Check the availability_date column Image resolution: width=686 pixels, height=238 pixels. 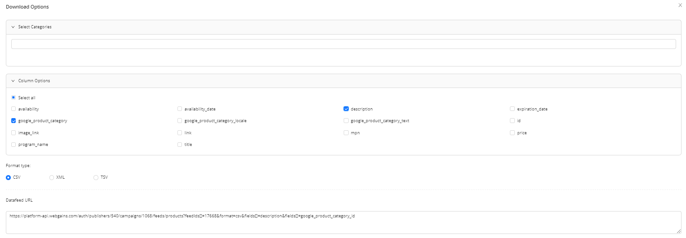point(180,109)
